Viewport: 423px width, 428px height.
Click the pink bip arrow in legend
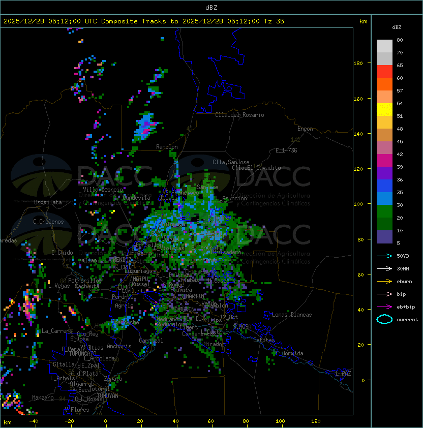(x=384, y=294)
